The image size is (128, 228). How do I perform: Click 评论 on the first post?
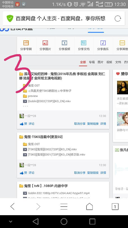31,124
